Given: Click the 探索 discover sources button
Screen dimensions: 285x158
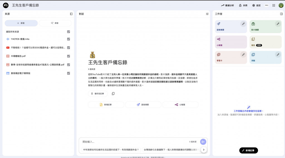Looking at the screenshot, I should click(x=55, y=23).
